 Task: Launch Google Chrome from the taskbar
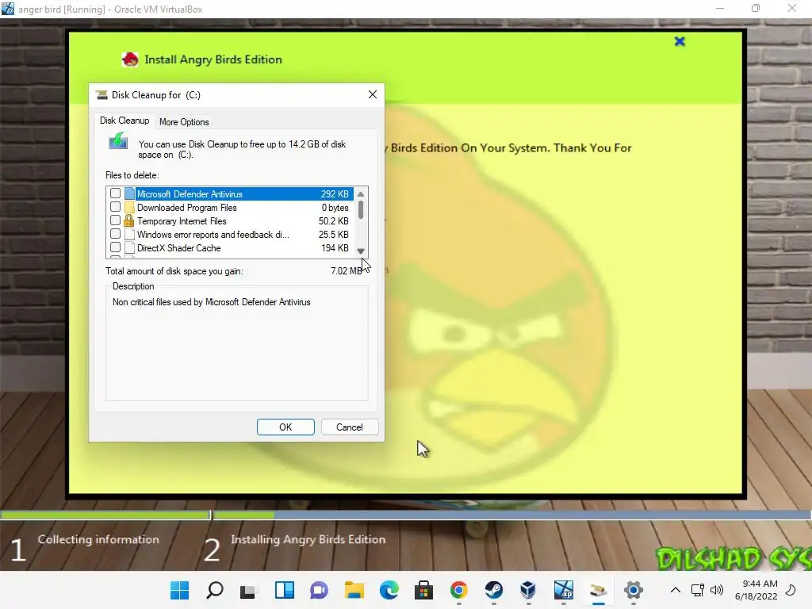tap(459, 590)
